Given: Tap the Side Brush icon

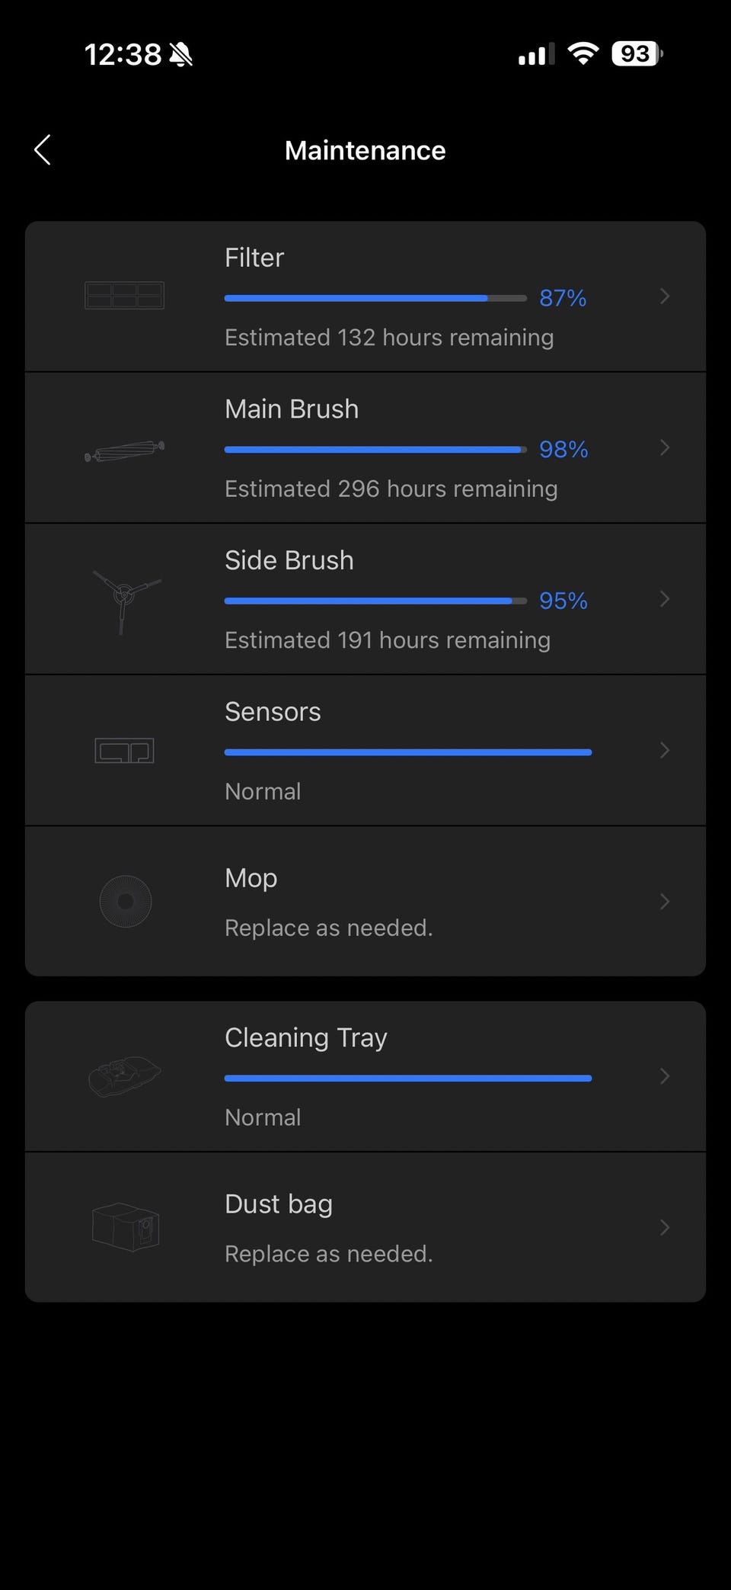Looking at the screenshot, I should 126,600.
